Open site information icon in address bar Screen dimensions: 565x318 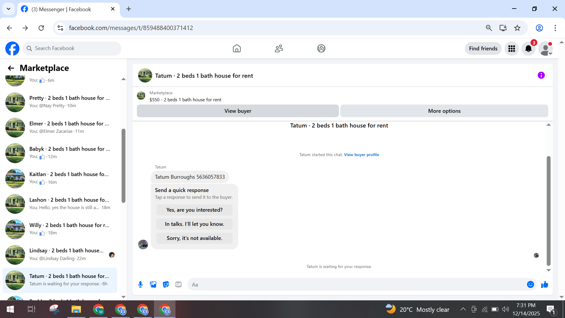click(60, 28)
